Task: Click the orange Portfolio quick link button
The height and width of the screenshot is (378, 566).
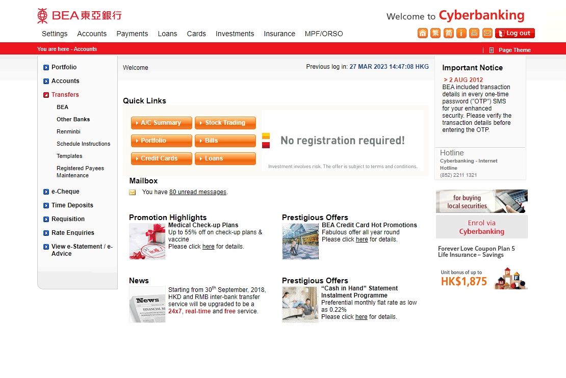Action: point(161,141)
